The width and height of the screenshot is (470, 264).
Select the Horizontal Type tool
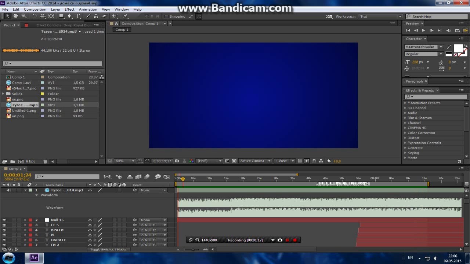coord(78,16)
